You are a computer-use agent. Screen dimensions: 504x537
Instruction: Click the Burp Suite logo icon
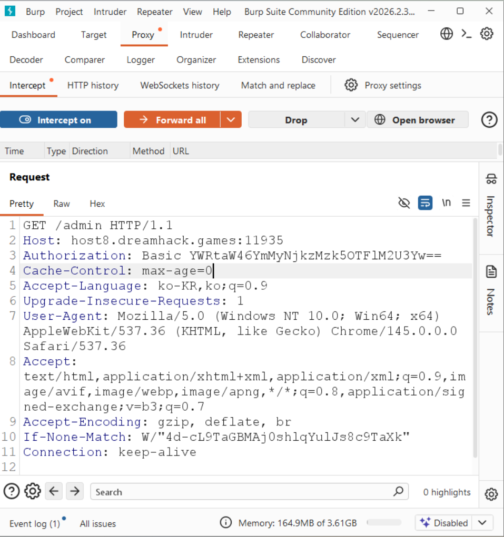[10, 11]
